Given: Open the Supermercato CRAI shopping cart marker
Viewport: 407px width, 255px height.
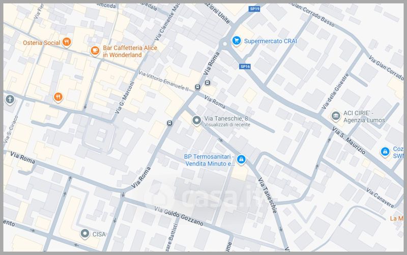Looking at the screenshot, I should pyautogui.click(x=236, y=41).
